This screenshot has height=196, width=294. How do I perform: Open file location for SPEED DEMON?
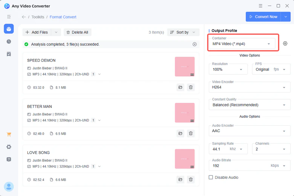click(x=181, y=87)
